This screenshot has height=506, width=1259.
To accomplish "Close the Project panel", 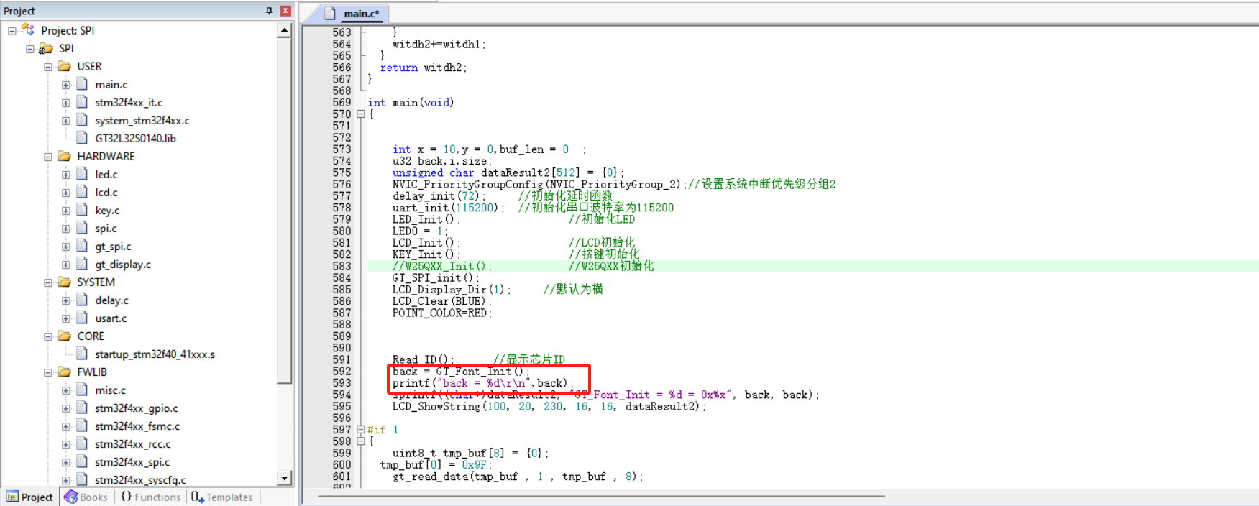I will 285,11.
